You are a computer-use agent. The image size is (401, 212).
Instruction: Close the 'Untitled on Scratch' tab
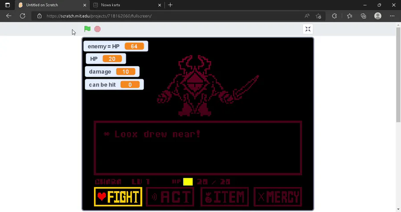pyautogui.click(x=85, y=5)
